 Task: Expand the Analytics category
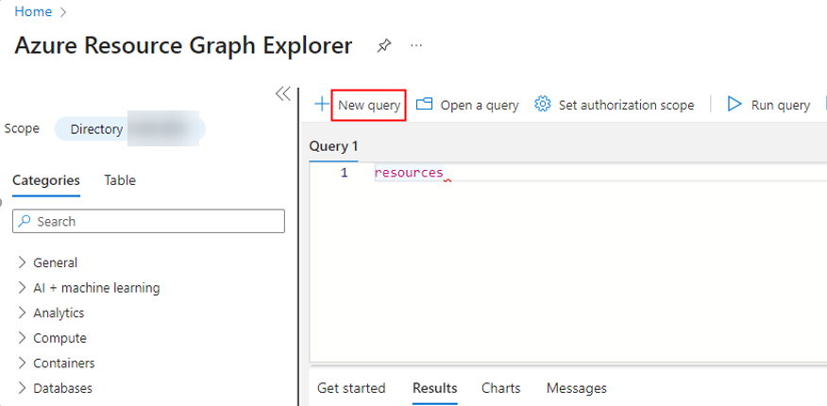pyautogui.click(x=23, y=313)
